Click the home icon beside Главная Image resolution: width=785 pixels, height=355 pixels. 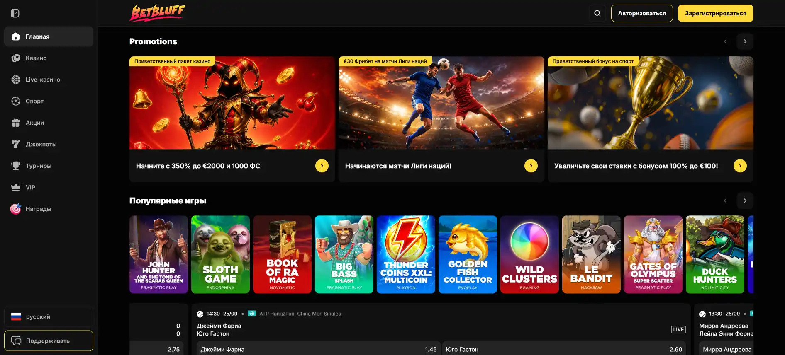point(16,36)
